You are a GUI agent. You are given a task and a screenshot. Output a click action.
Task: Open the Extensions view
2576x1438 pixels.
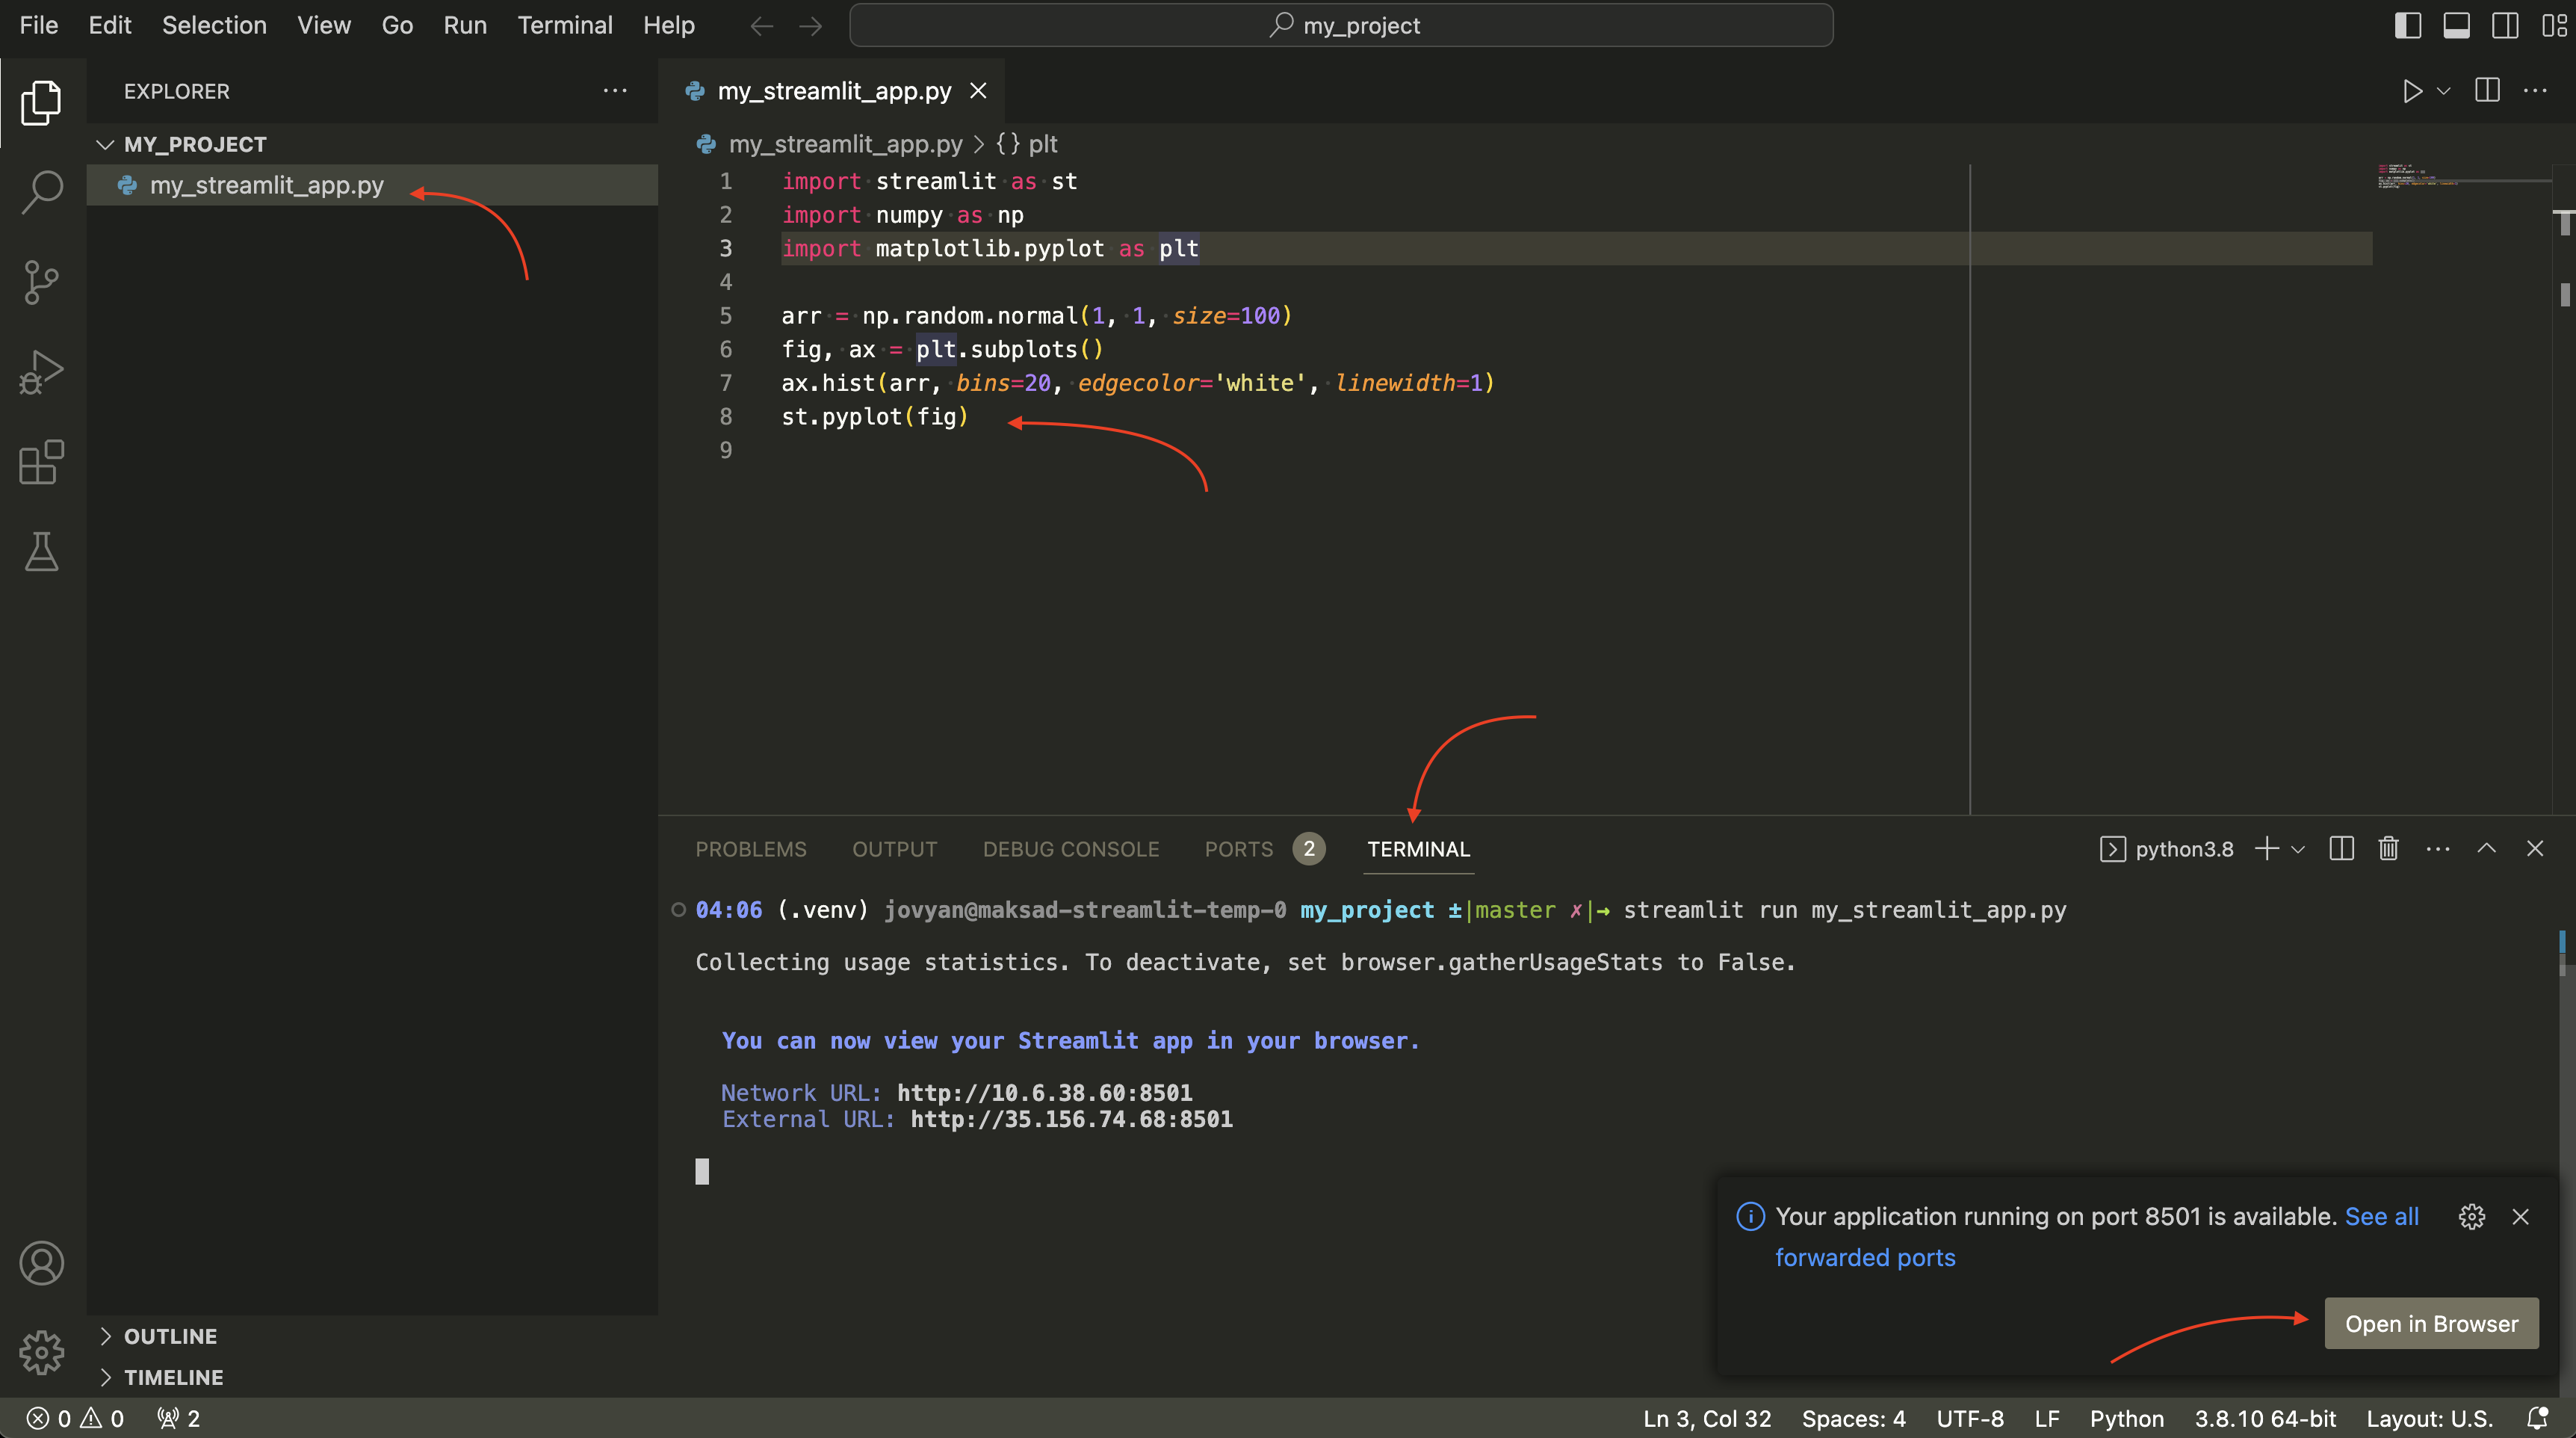pyautogui.click(x=41, y=463)
